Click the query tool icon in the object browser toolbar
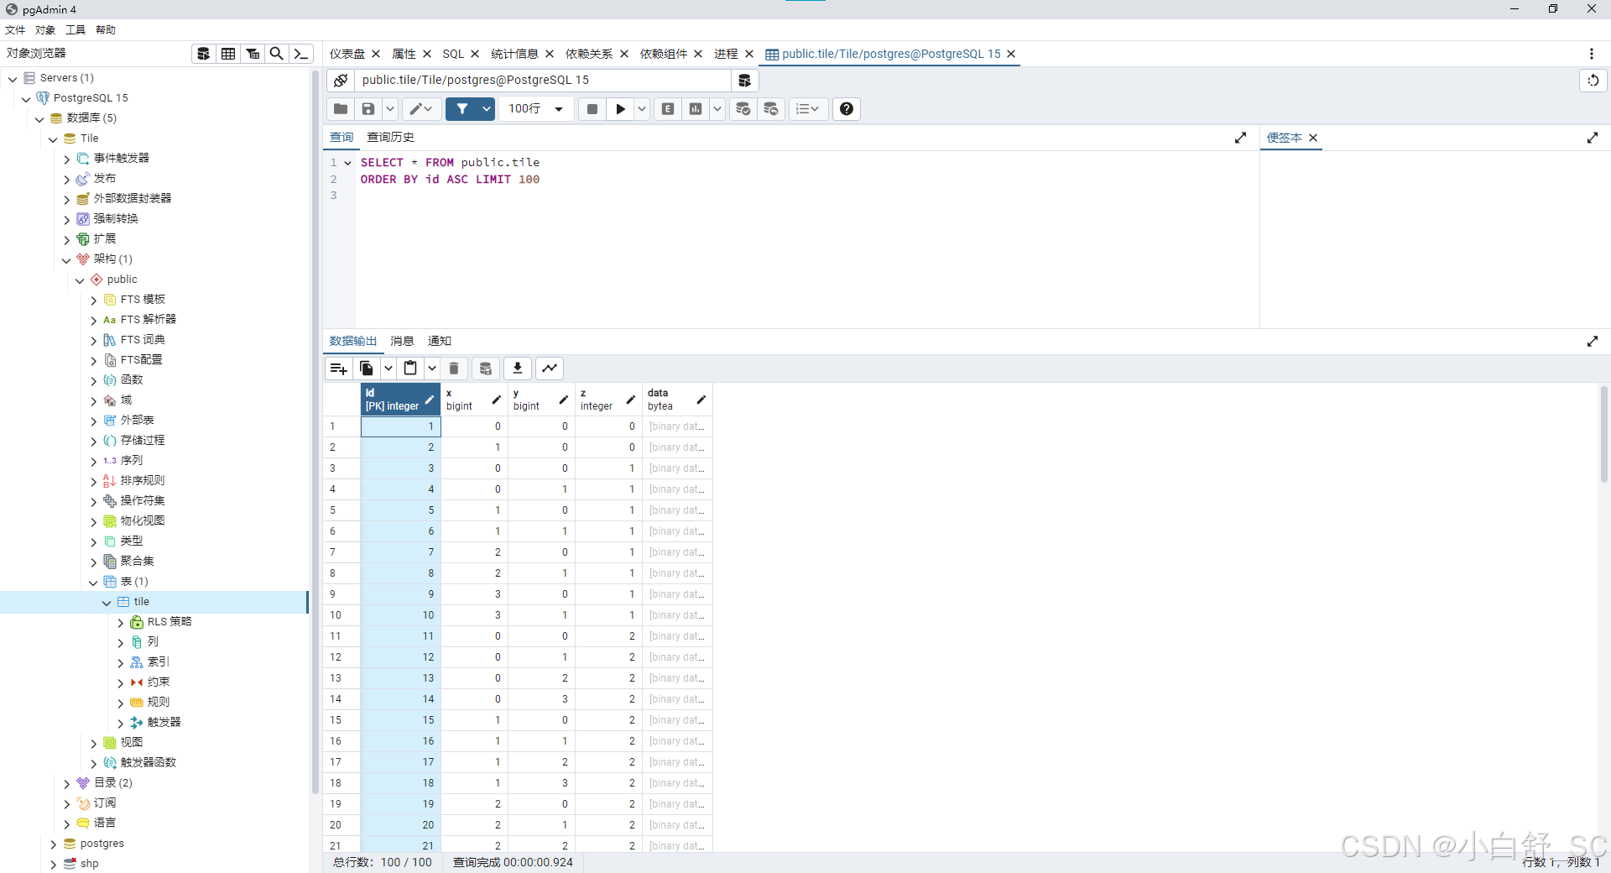1611x873 pixels. 203,54
